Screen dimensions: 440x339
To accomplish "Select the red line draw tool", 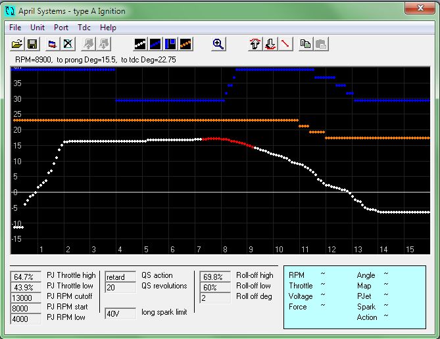I will (285, 44).
